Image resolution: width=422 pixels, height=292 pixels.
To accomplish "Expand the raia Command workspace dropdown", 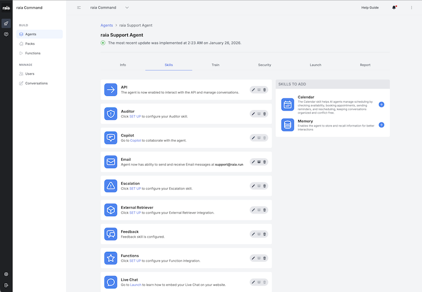I will click(127, 7).
